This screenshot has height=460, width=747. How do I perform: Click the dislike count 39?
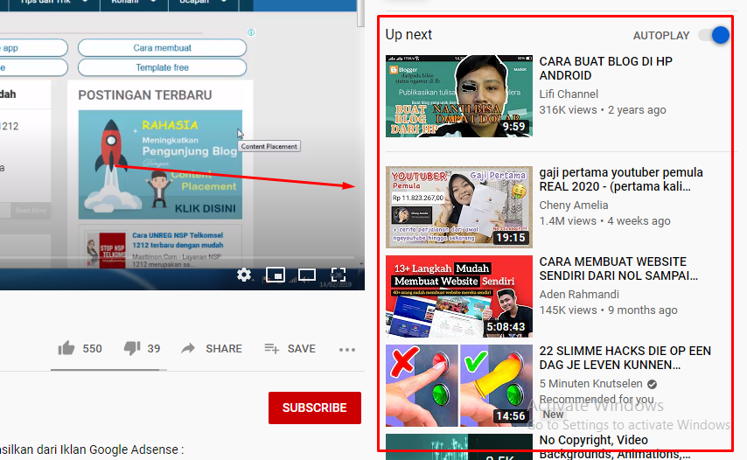153,349
